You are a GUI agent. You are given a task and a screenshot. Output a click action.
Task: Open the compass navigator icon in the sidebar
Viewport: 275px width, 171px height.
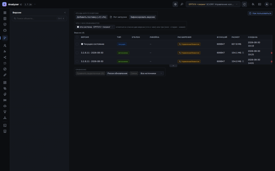(5, 69)
